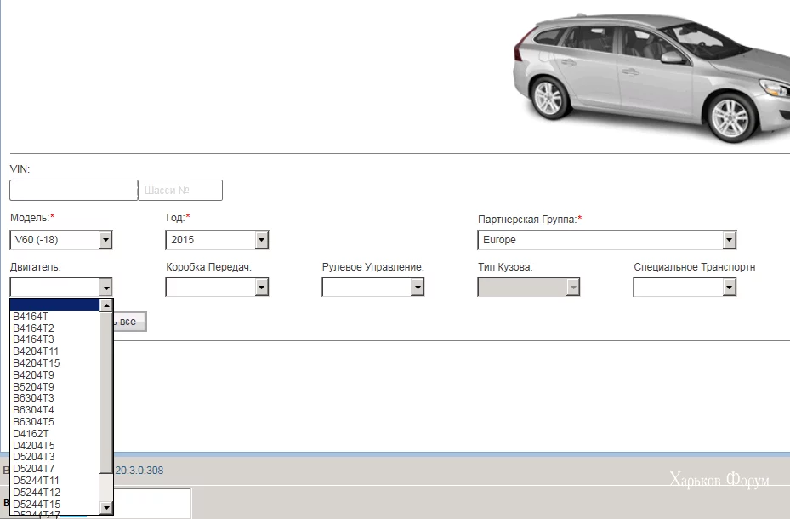Select engine D5244T12 from the list
This screenshot has height=519, width=790.
tap(55, 493)
